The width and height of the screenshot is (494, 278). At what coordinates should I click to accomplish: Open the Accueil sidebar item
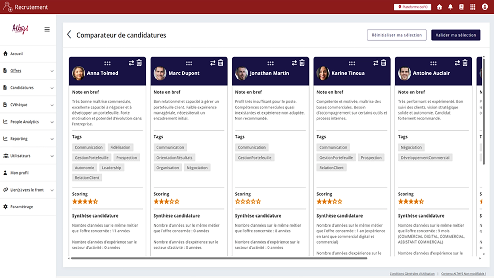pos(16,54)
